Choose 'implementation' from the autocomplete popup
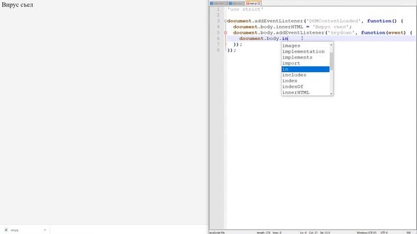 pyautogui.click(x=306, y=51)
